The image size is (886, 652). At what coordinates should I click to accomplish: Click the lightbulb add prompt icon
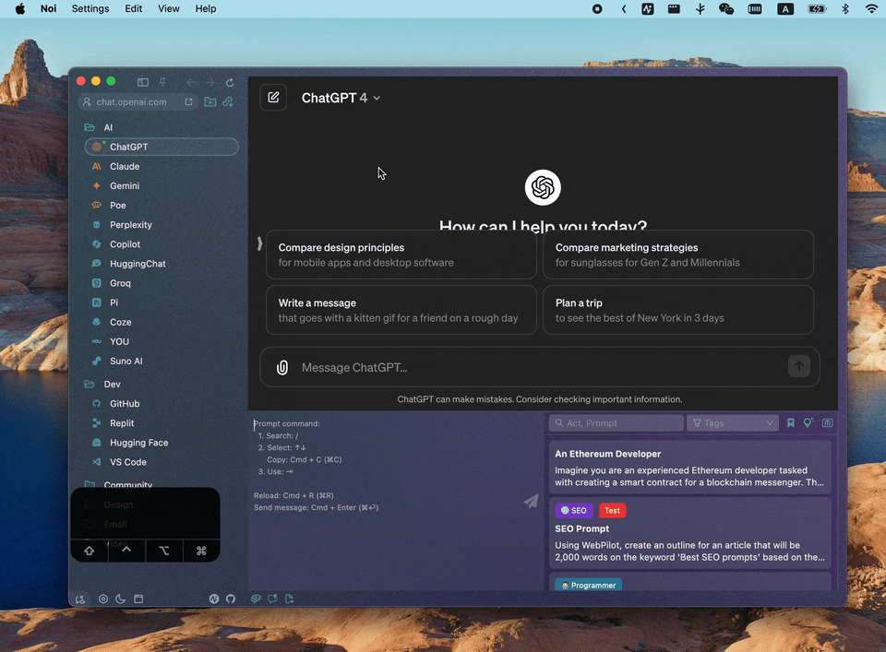808,422
